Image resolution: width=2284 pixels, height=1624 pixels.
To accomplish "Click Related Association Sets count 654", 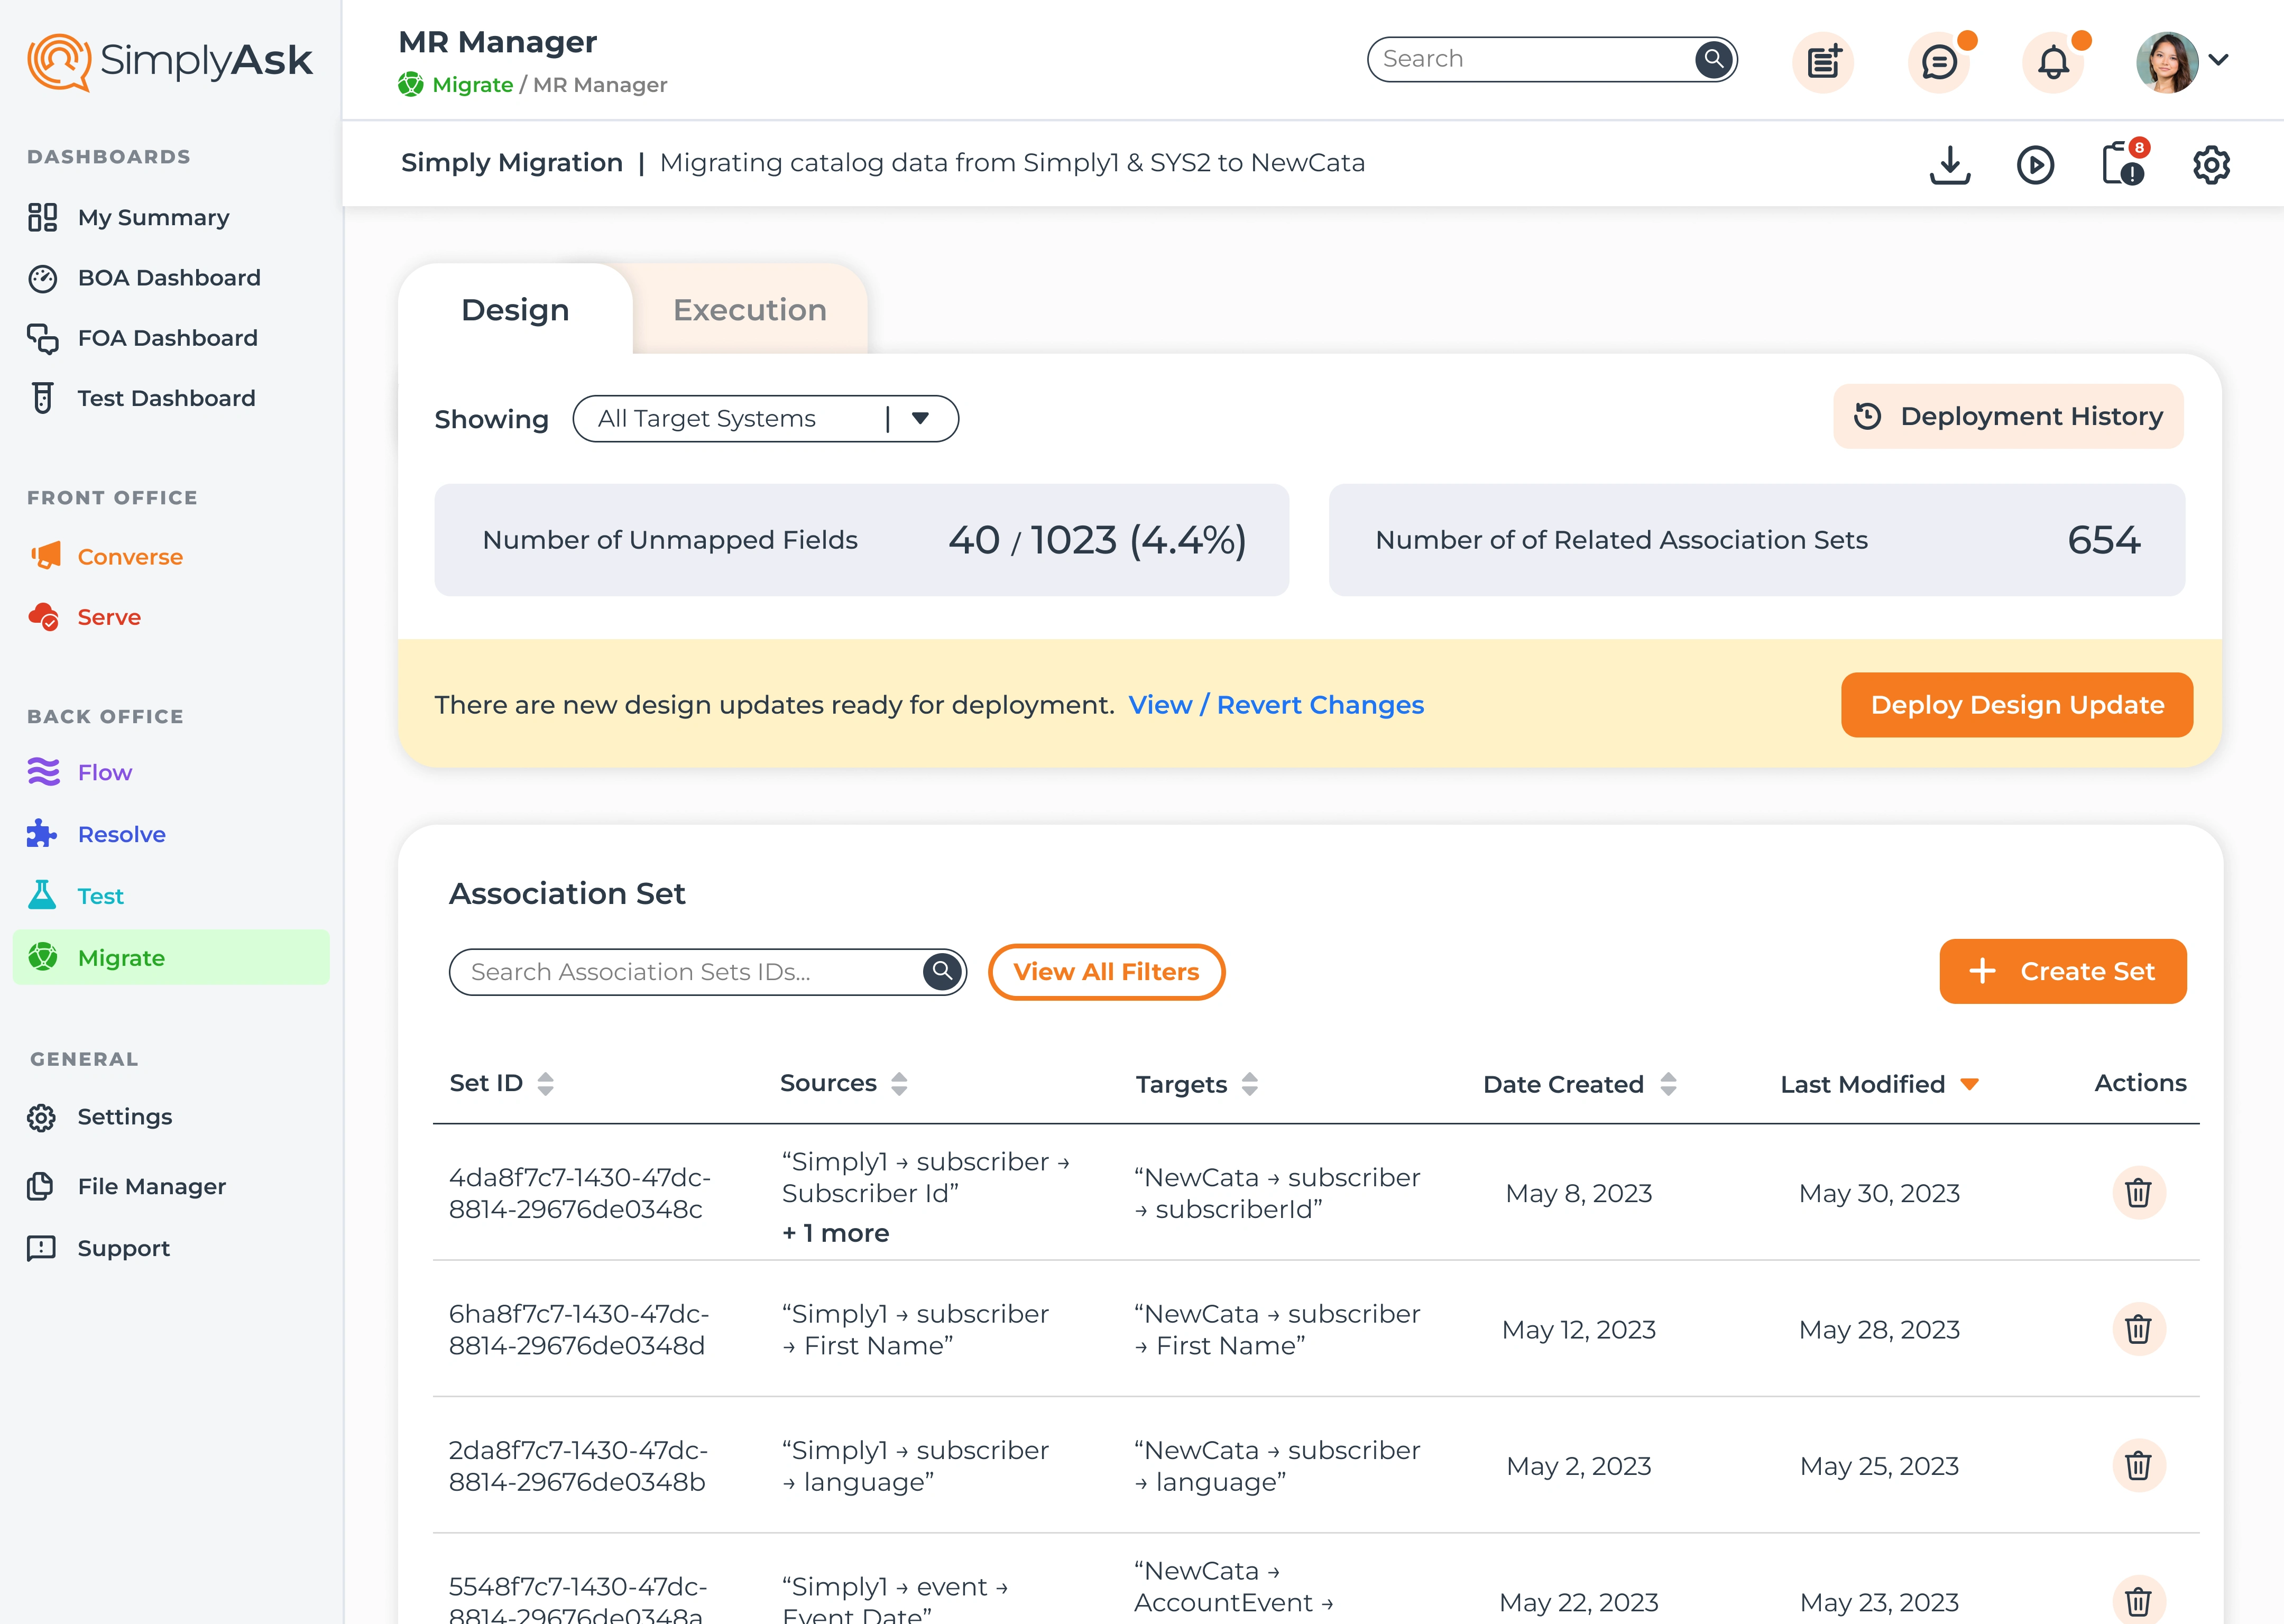I will click(2104, 540).
